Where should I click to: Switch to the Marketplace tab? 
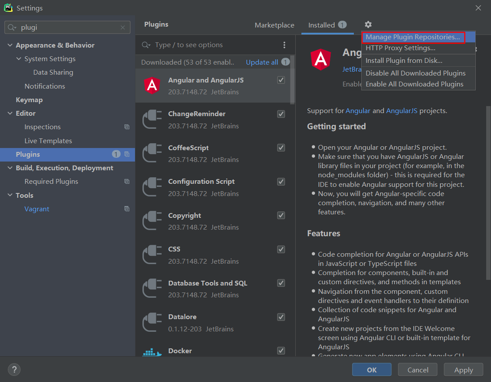pos(274,25)
